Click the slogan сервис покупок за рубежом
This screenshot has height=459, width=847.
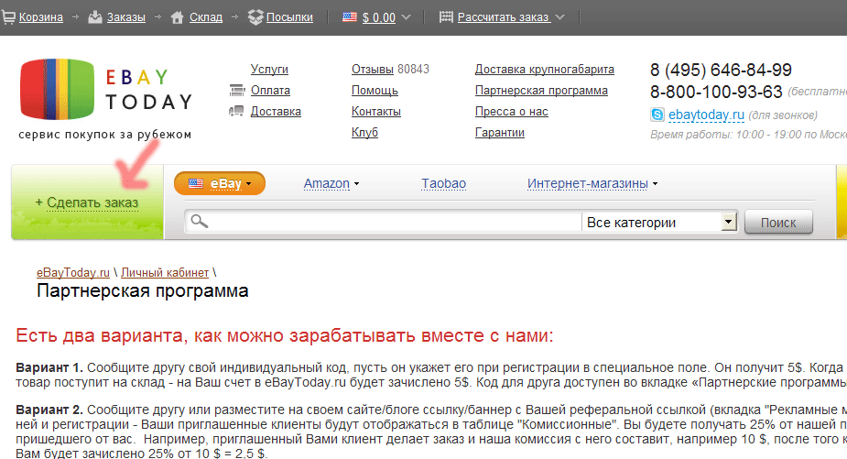(x=104, y=135)
